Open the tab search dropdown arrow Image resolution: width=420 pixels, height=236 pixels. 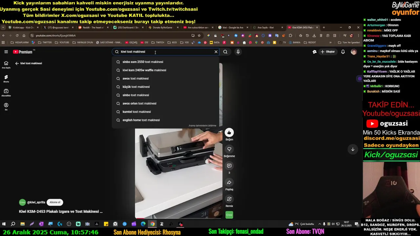click(3, 28)
